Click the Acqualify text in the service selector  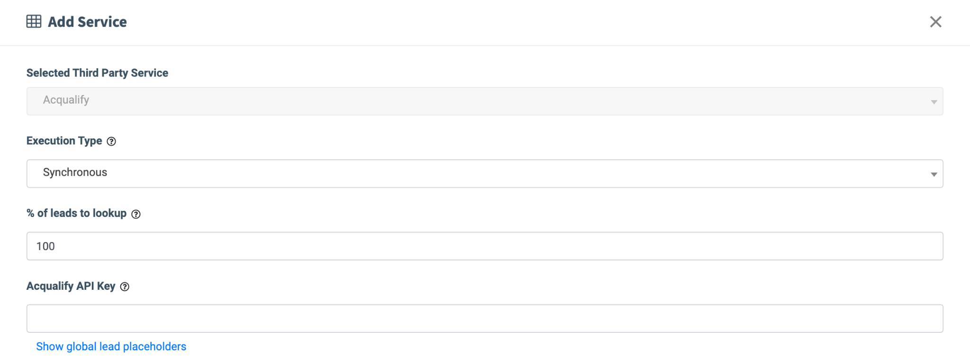[x=66, y=100]
